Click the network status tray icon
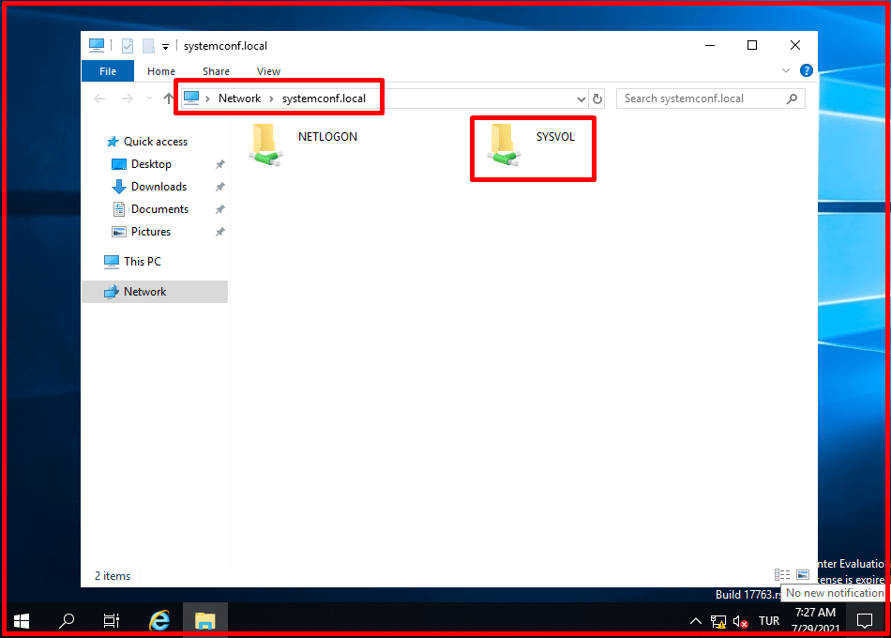 (718, 621)
